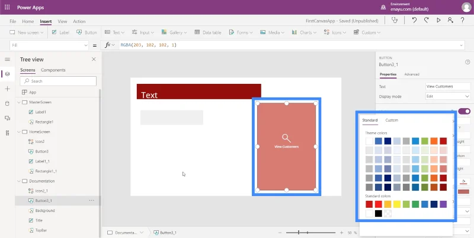Open the Text dropdown in the ribbon

(x=114, y=32)
